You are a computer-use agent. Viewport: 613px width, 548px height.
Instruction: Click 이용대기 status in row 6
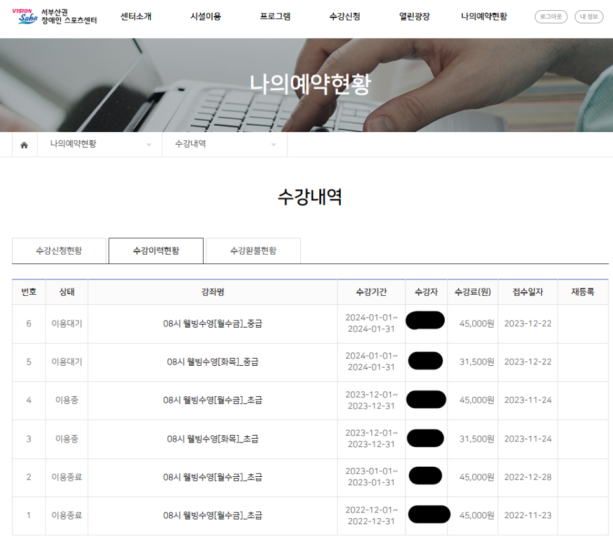coord(67,323)
